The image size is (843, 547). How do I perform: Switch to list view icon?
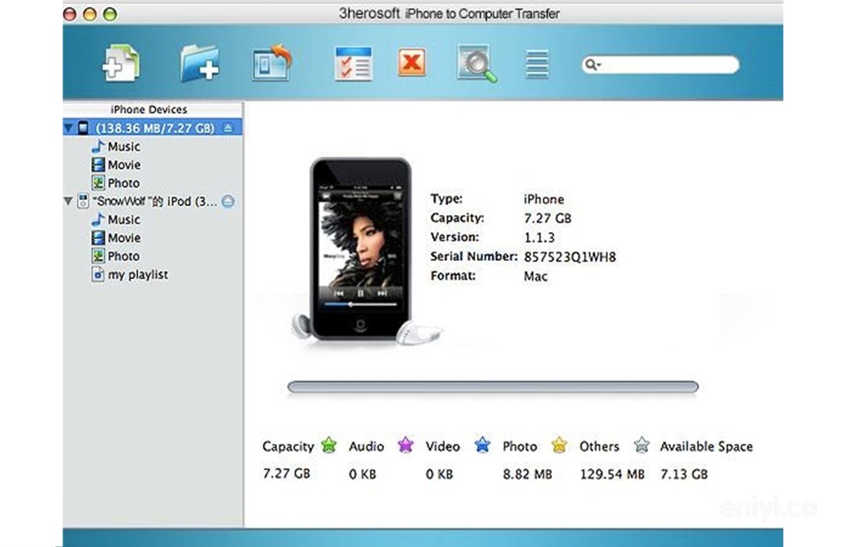537,64
